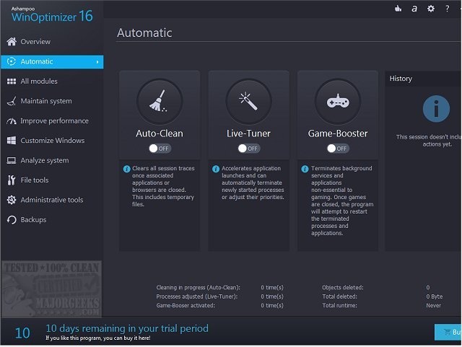Open settings with the gear icon
The height and width of the screenshot is (347, 462).
431,9
